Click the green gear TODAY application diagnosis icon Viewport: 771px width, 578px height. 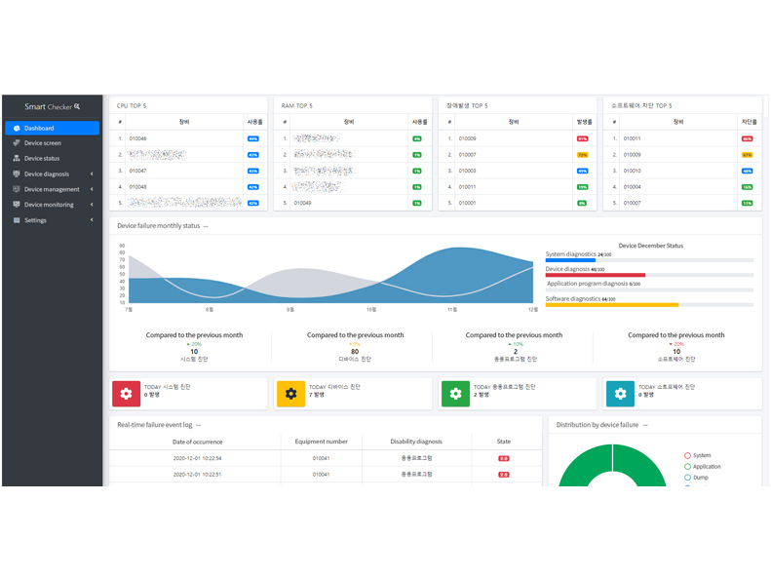point(456,394)
